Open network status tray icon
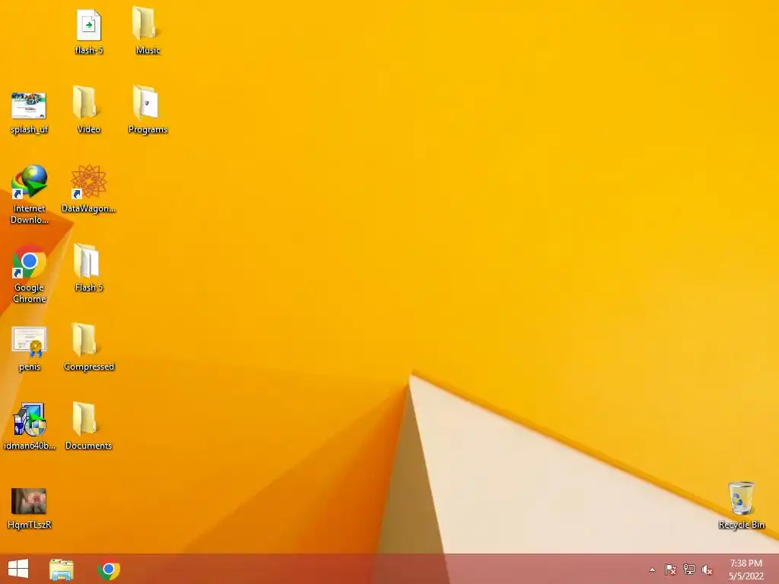 click(x=688, y=570)
